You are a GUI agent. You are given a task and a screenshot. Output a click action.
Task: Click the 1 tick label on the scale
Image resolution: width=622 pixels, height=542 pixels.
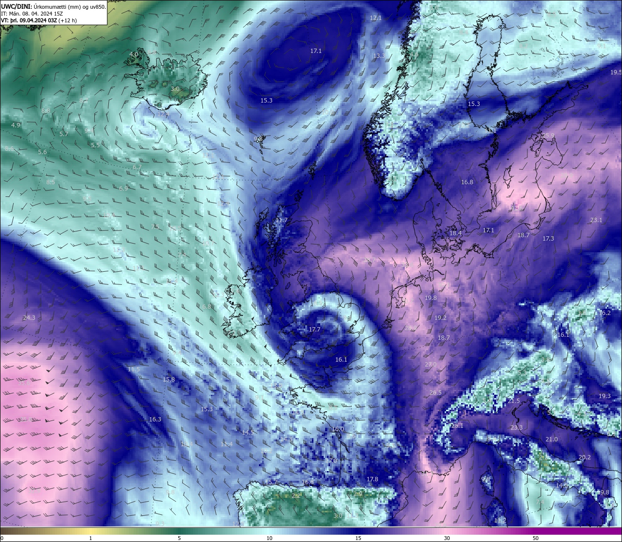[91, 538]
